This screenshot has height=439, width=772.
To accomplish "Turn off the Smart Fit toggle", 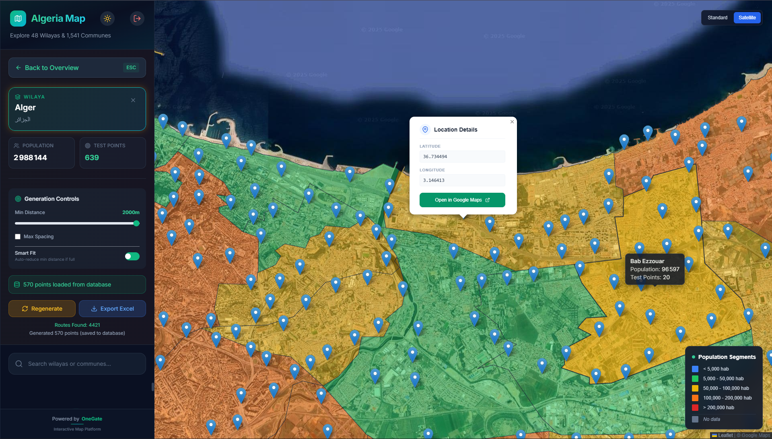I will pyautogui.click(x=132, y=256).
